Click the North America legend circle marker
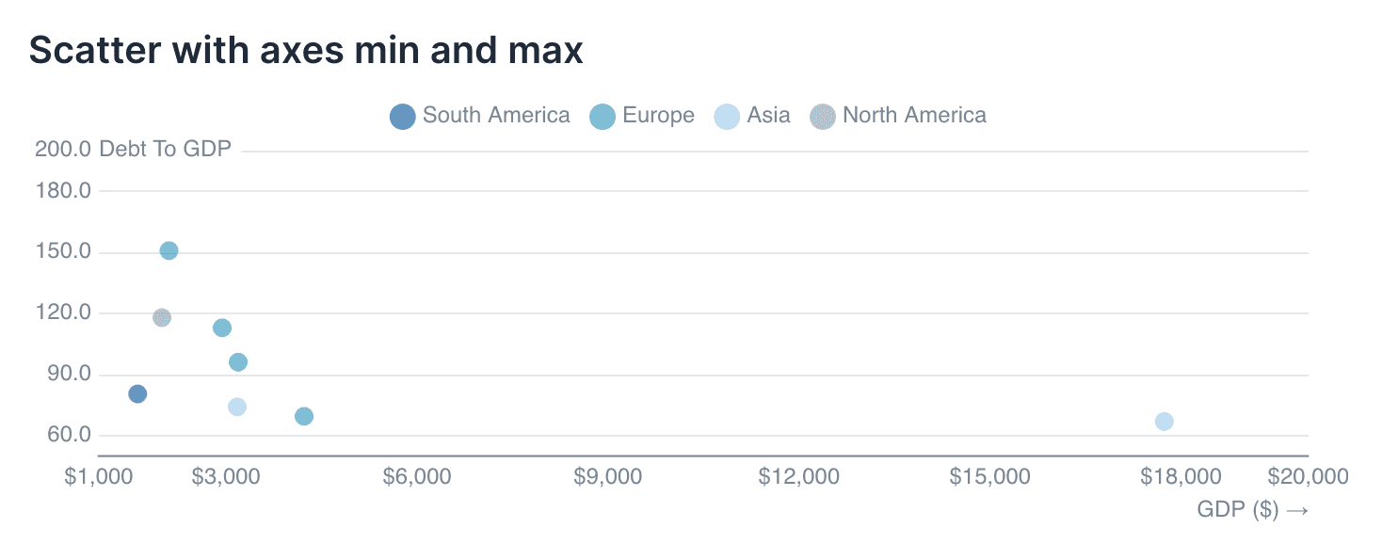 (x=823, y=117)
